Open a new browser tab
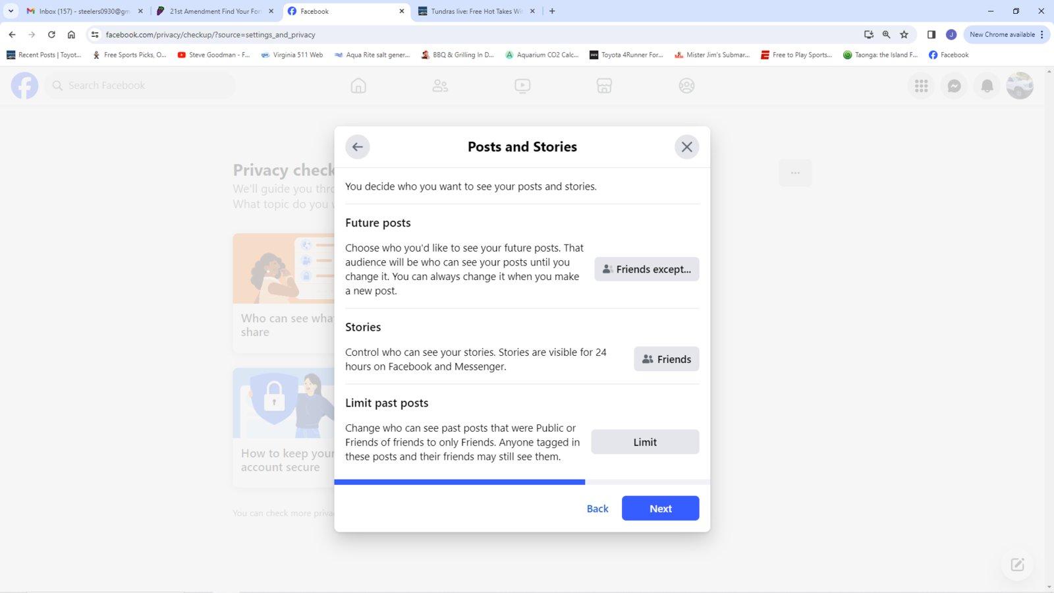 552,11
